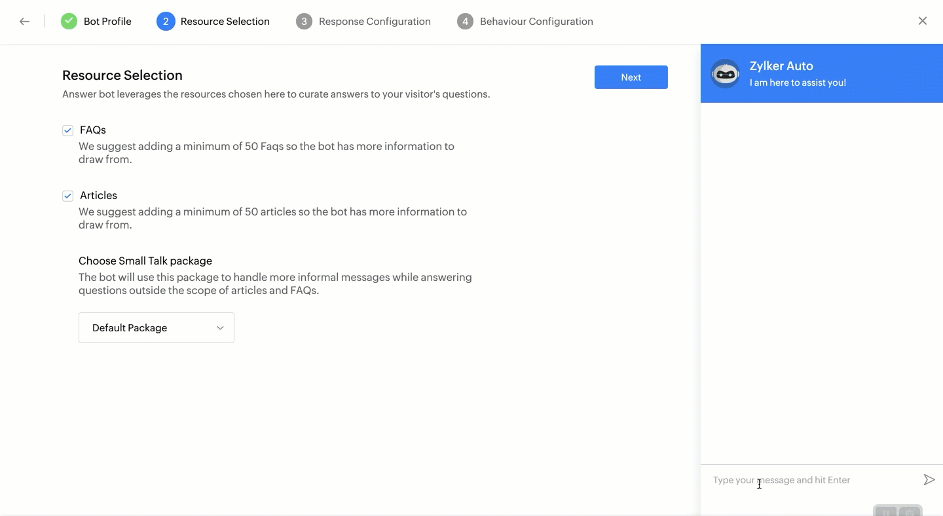Image resolution: width=943 pixels, height=516 pixels.
Task: Open the Default Package dropdown
Action: tap(156, 328)
